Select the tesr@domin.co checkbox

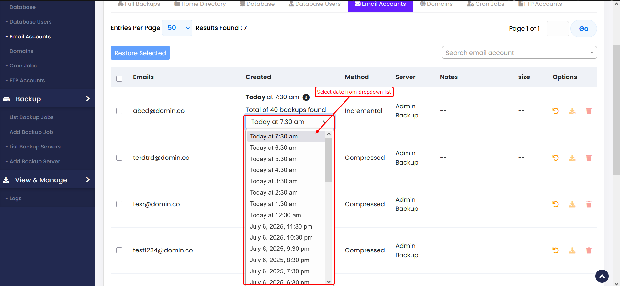pyautogui.click(x=119, y=204)
